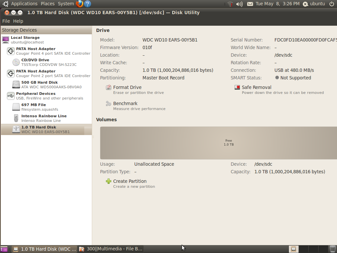The image size is (337, 253).
Task: Switch to 300||Multimedia File Browser taskbar button
Action: coord(111,249)
